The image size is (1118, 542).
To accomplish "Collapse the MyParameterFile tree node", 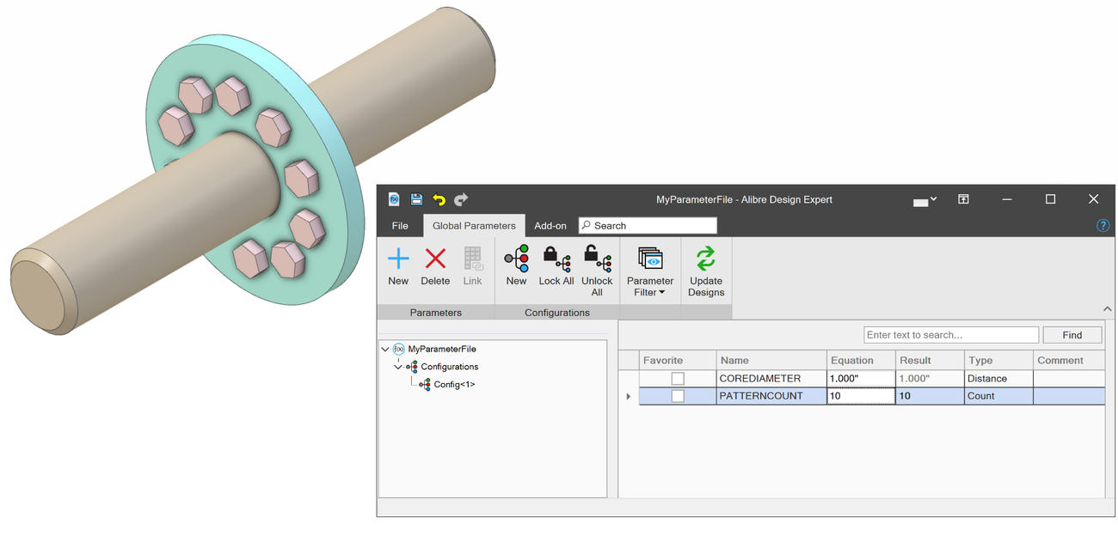I will [x=384, y=349].
